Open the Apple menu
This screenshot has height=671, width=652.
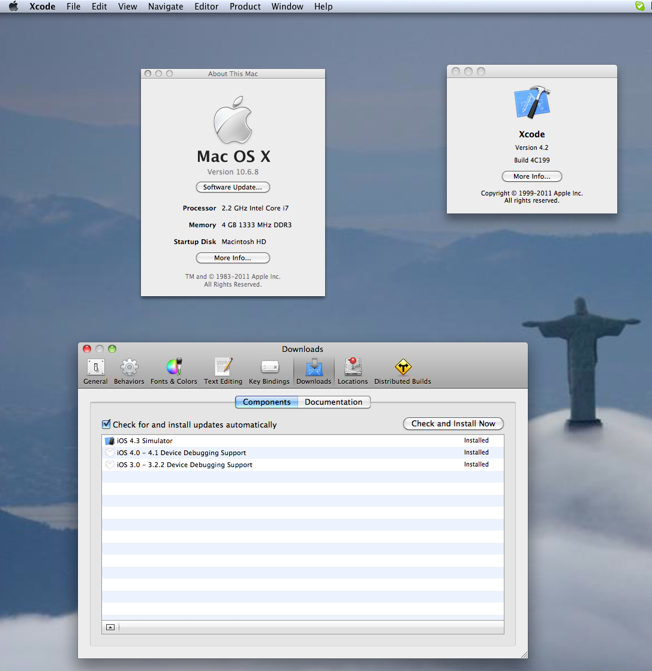click(13, 7)
